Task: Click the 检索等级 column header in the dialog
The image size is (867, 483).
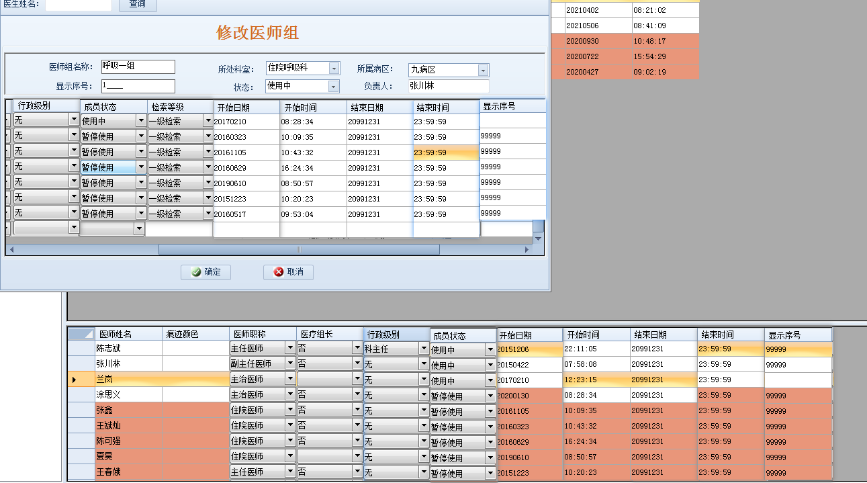Action: pos(180,107)
